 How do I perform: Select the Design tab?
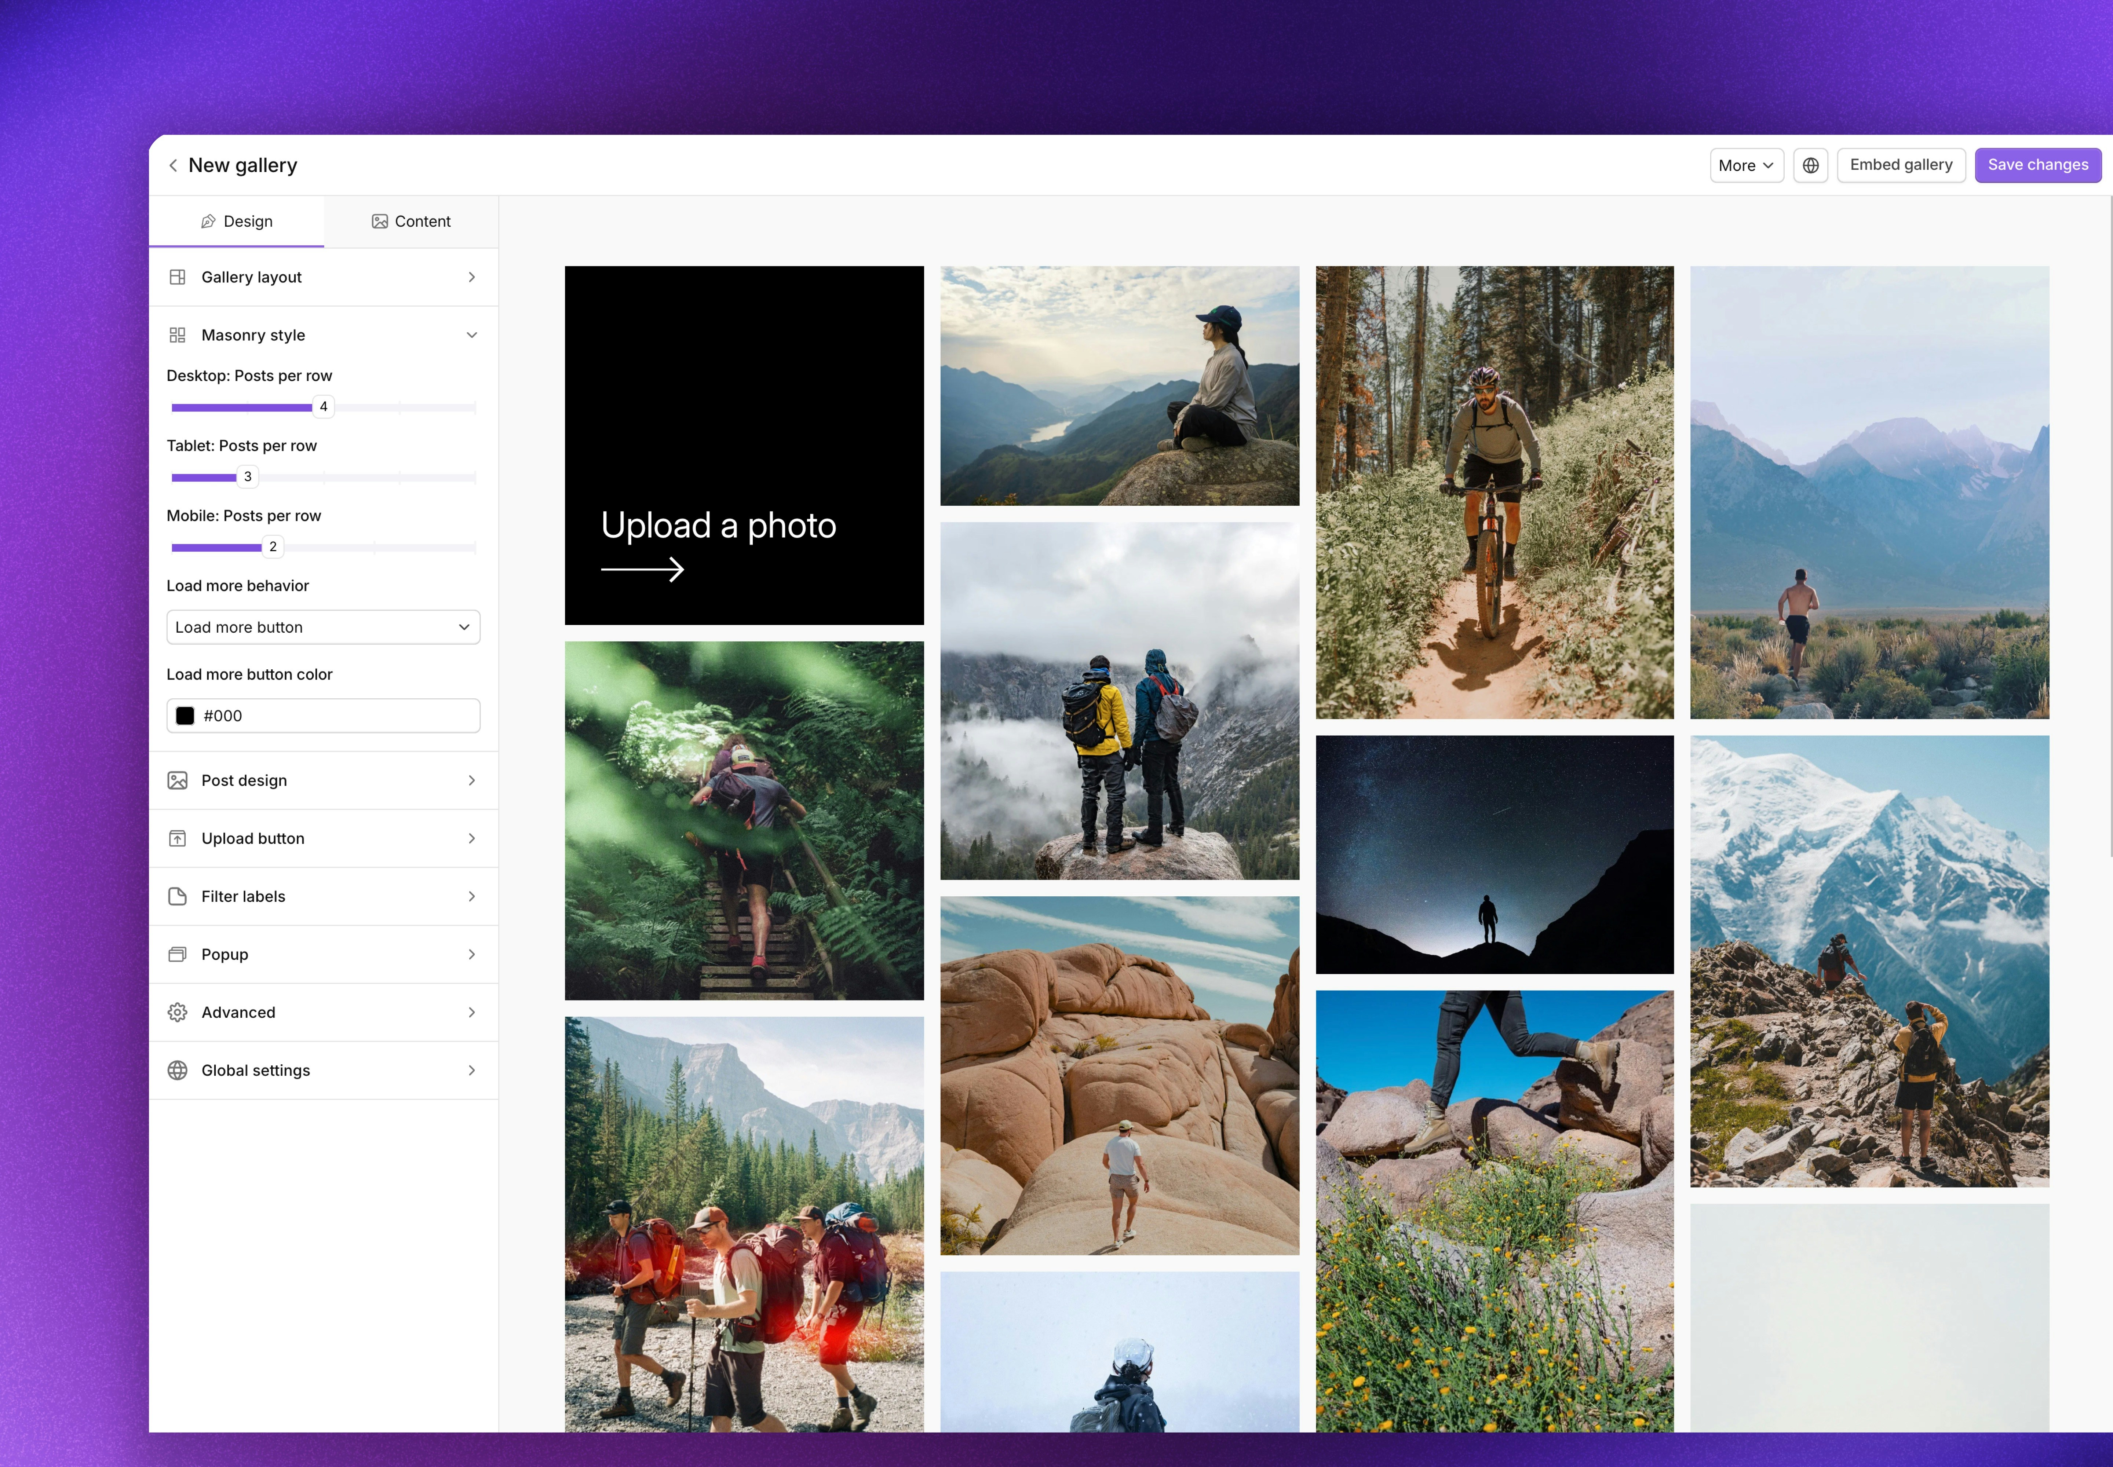236,221
